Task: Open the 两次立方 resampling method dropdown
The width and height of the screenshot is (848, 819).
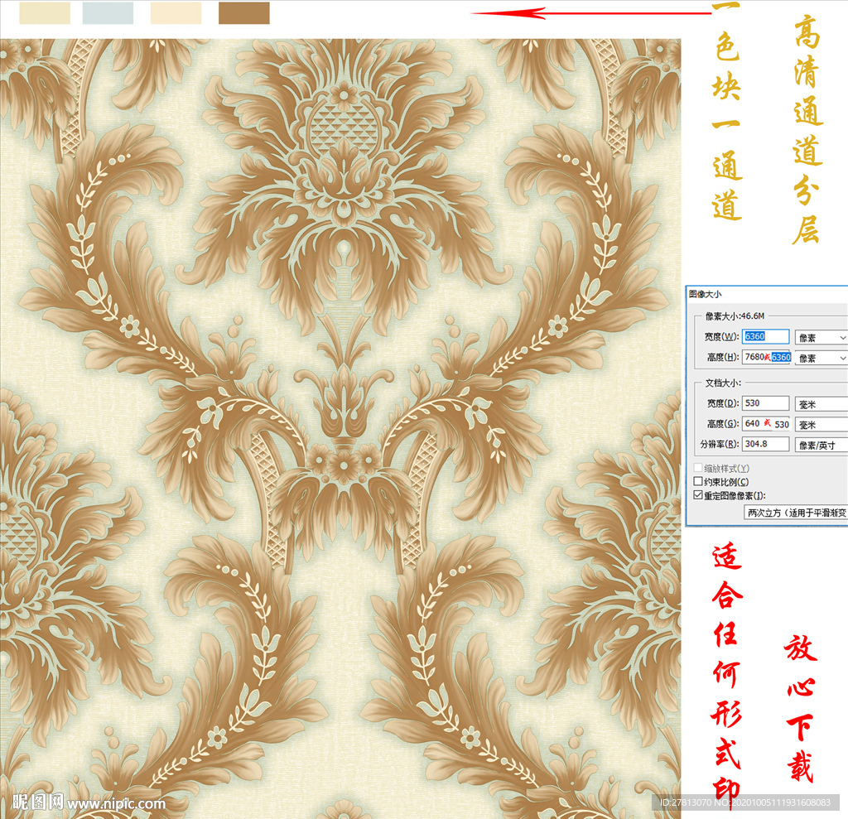Action: click(796, 513)
